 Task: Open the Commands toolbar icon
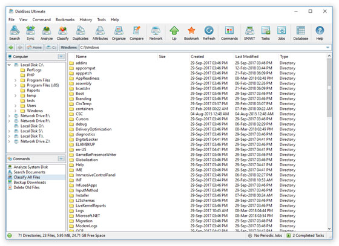tap(229, 33)
